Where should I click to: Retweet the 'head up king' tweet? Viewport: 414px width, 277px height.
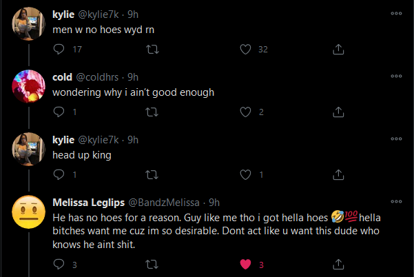click(x=152, y=175)
